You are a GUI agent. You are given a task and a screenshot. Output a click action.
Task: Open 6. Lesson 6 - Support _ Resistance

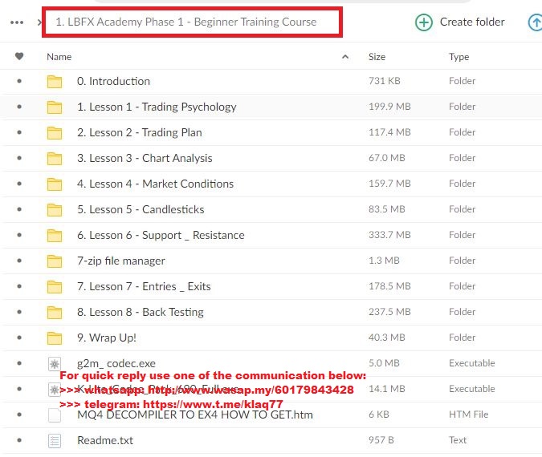(161, 235)
